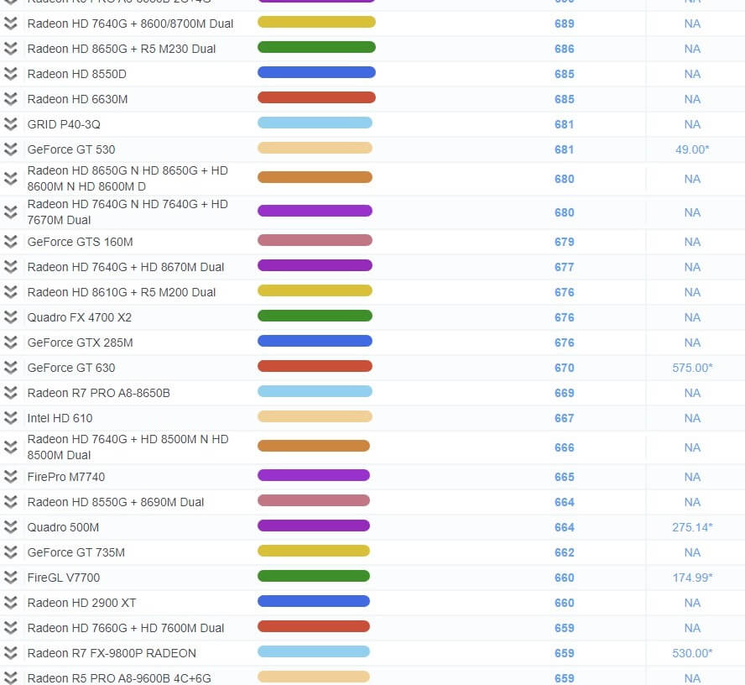This screenshot has width=745, height=685.
Task: Expand the GeForce GT 735M row chevron
Action: (10, 552)
